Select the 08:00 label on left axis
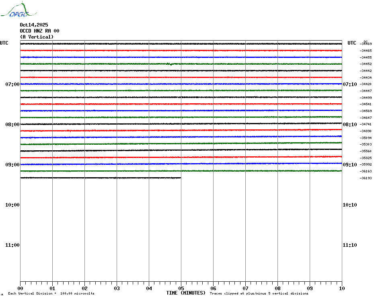The width and height of the screenshot is (374, 299). (x=12, y=125)
